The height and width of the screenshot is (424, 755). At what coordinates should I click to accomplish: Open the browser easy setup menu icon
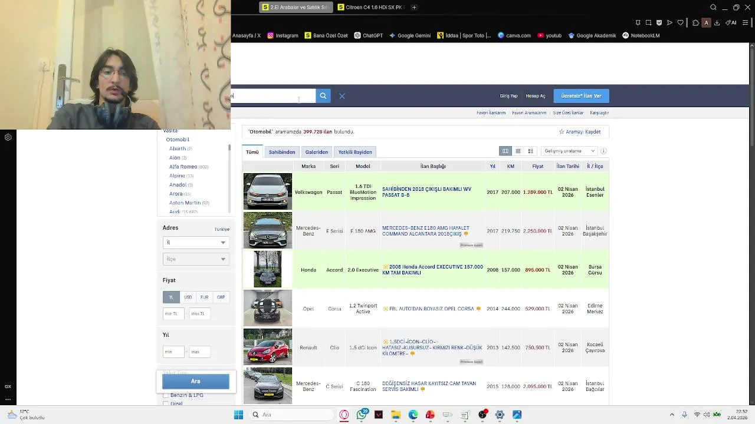746,23
